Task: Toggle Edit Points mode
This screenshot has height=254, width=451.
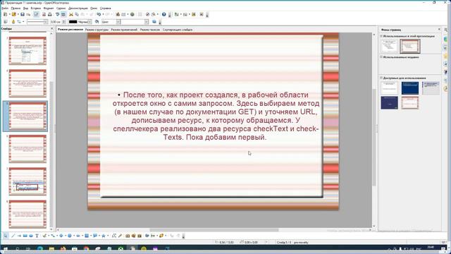Action: tap(114, 236)
